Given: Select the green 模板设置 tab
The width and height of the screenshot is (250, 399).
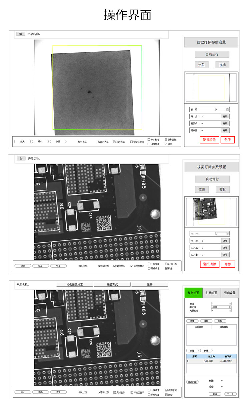Looking at the screenshot, I should tap(193, 293).
